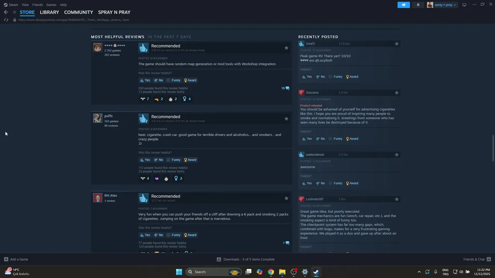Vote No on puffs' review
Screen dimensions: 495x278
158,160
